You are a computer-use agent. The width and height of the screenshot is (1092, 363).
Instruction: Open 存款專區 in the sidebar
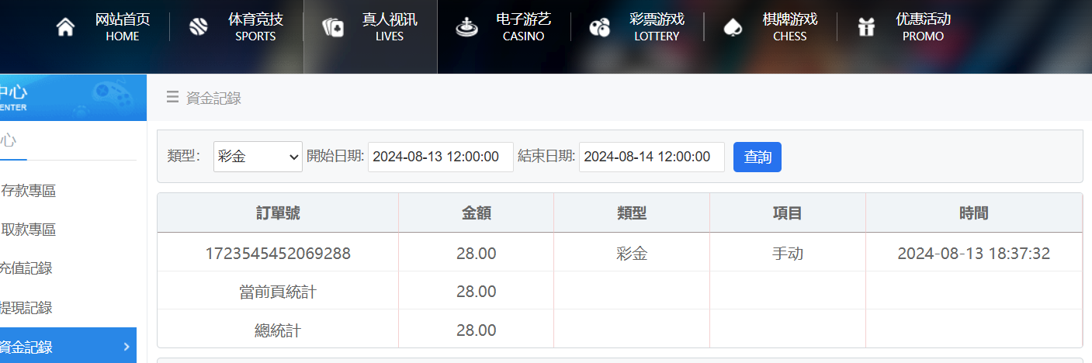click(x=29, y=191)
